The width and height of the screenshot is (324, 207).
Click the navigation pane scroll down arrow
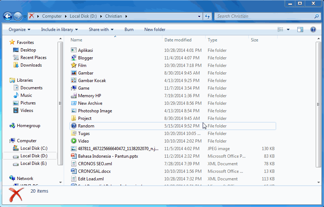pyautogui.click(x=60, y=182)
